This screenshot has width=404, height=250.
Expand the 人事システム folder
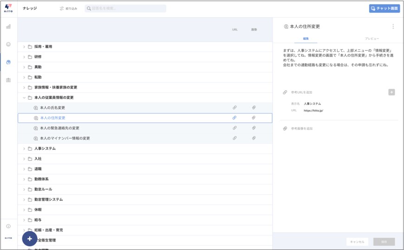pos(24,149)
